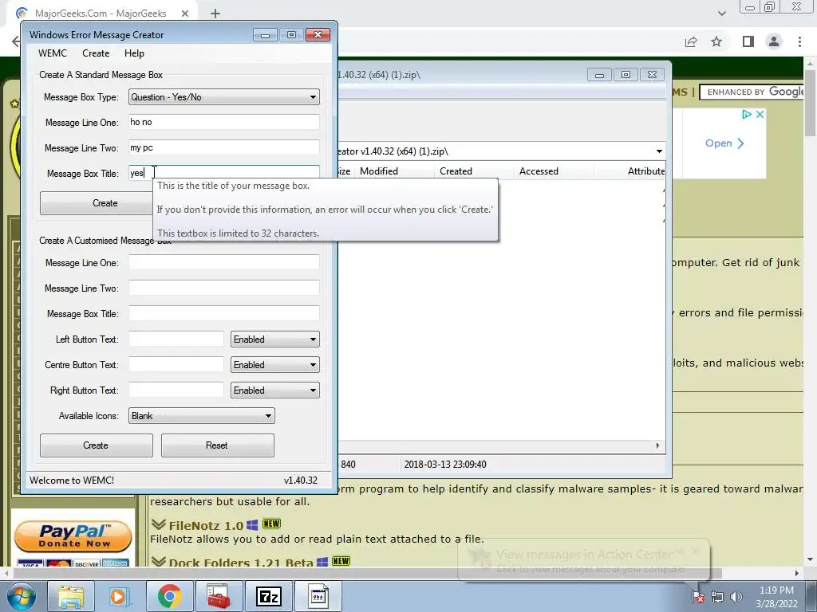
Task: Open Centre Button Enabled dropdown
Action: (x=275, y=365)
